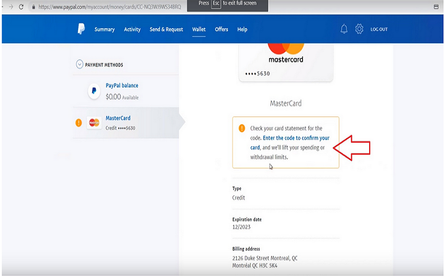
Task: Click the padlock site security icon
Action: point(33,7)
